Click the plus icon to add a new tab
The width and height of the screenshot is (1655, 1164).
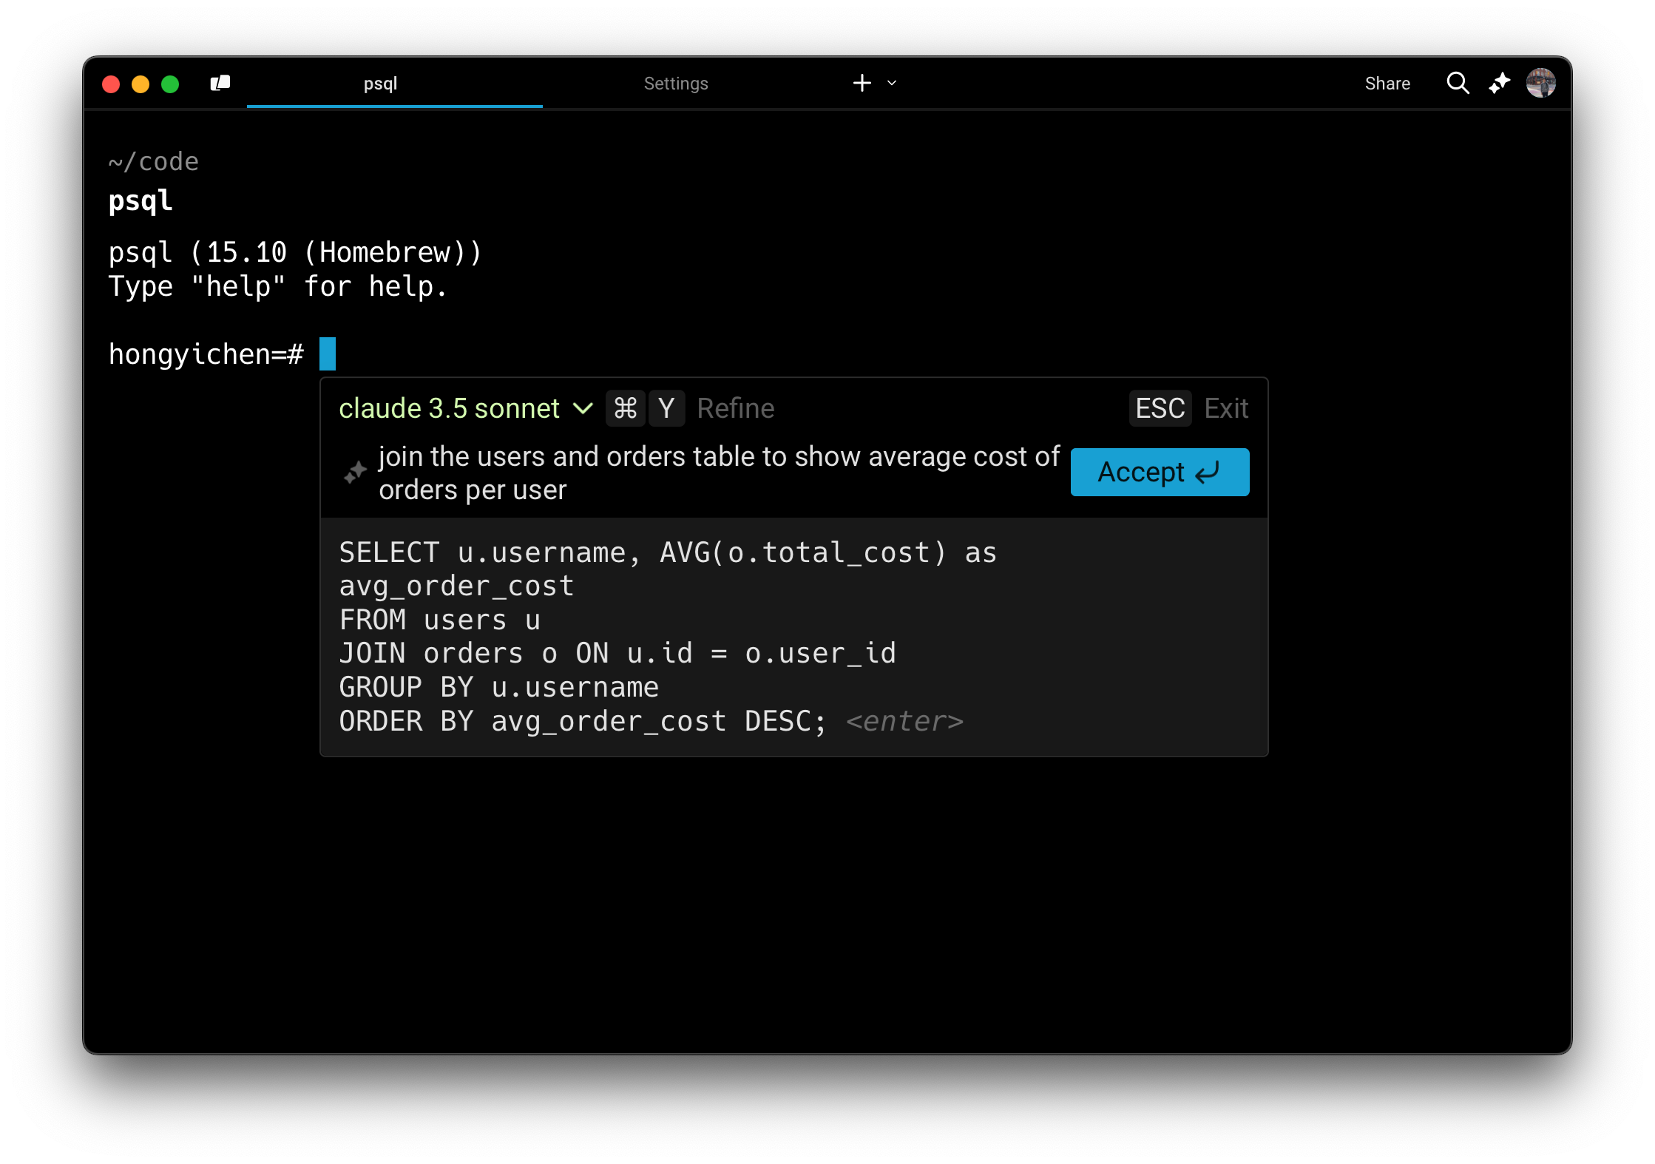point(862,83)
